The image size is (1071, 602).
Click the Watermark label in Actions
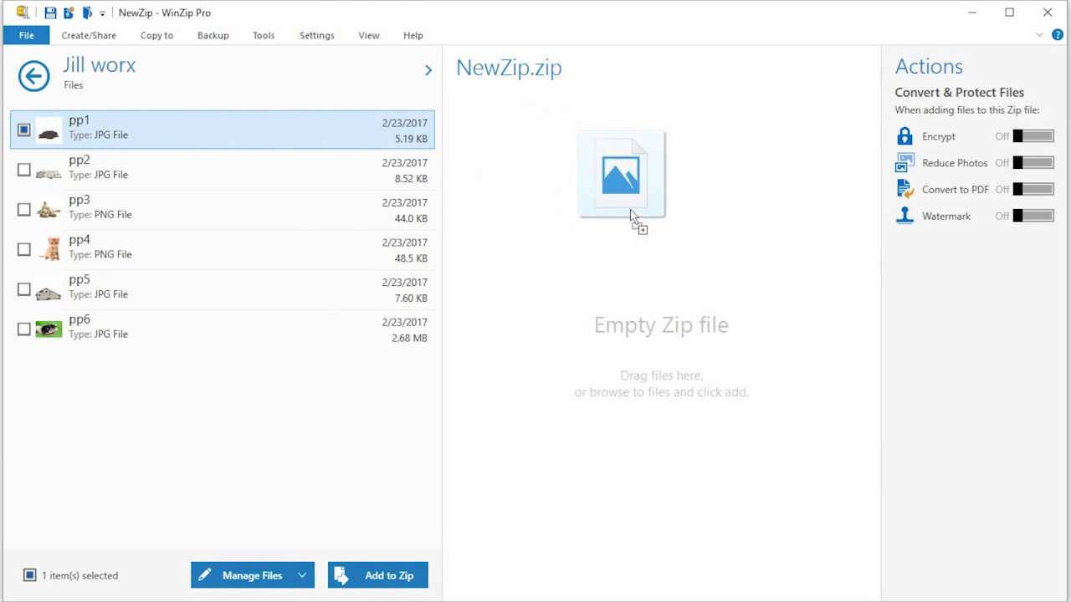(946, 216)
